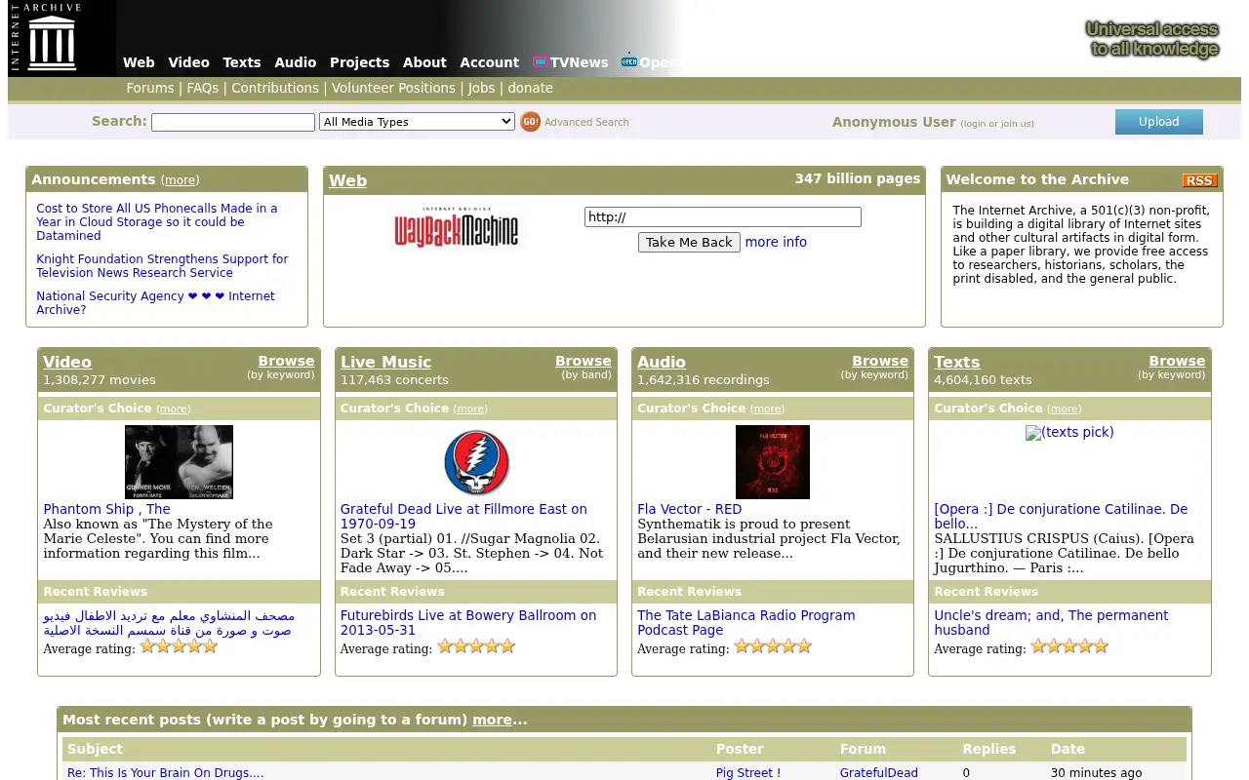Open Futurebirds Live at Bowery Ballroom review
The width and height of the screenshot is (1249, 780).
[x=468, y=623]
